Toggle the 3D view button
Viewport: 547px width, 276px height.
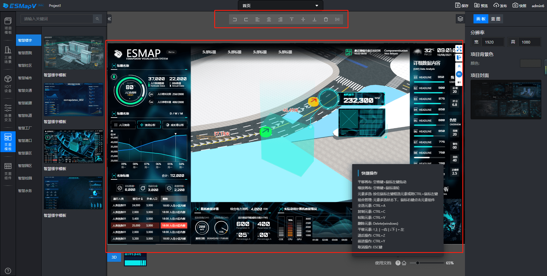pos(114,257)
